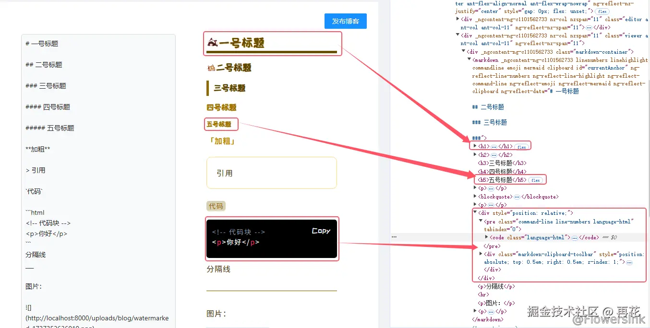The image size is (650, 328).
Task: Expand the code language-html node
Action: pos(486,237)
